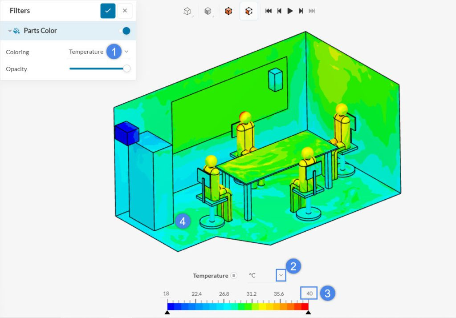Click the half-orange cube render mode icon
Image resolution: width=456 pixels, height=318 pixels.
click(249, 11)
